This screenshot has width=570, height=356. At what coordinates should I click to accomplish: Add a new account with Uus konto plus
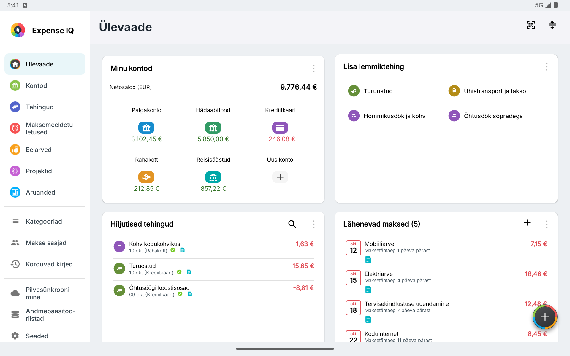(280, 177)
